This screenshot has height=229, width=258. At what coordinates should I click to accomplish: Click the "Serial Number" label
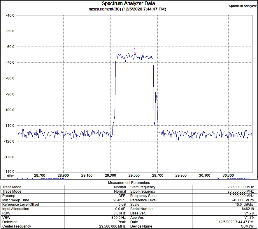[x=142, y=209]
